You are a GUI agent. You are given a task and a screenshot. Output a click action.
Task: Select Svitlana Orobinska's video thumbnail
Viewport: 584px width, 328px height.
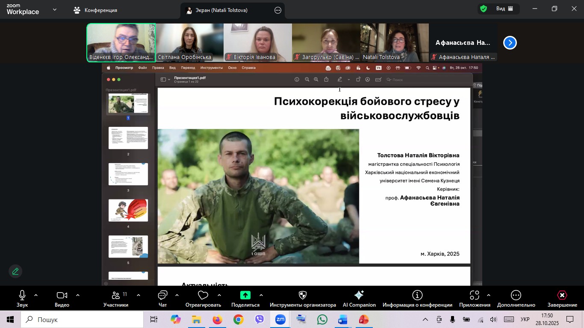click(189, 43)
